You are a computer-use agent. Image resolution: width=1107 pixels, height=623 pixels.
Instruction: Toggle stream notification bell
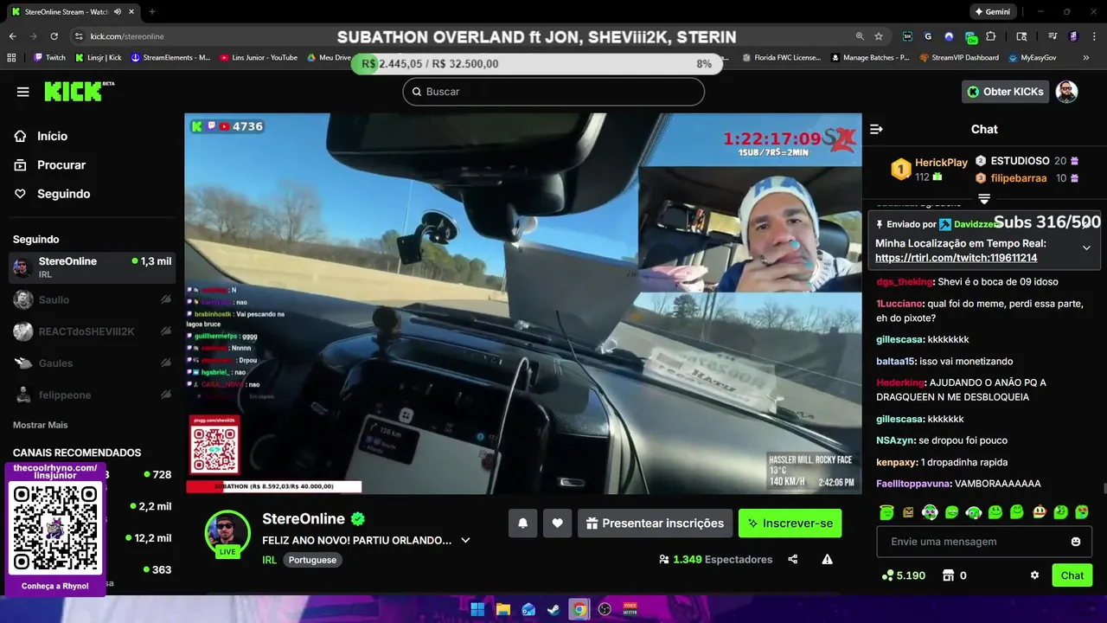click(523, 523)
